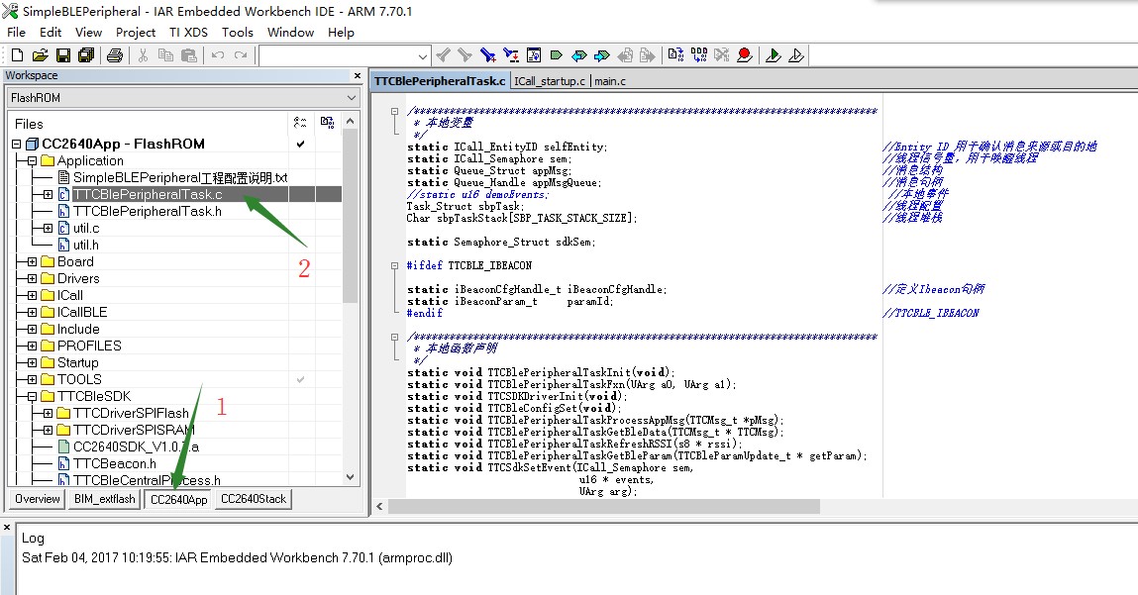The width and height of the screenshot is (1138, 595).
Task: Select the CC2640Stack workspace tab
Action: pos(254,499)
